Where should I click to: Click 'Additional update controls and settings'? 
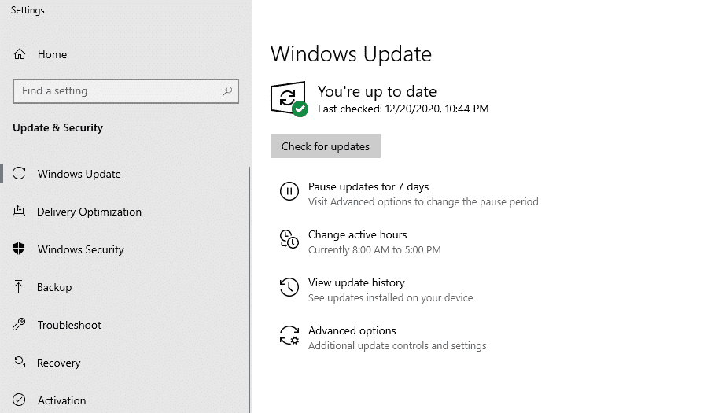[397, 346]
